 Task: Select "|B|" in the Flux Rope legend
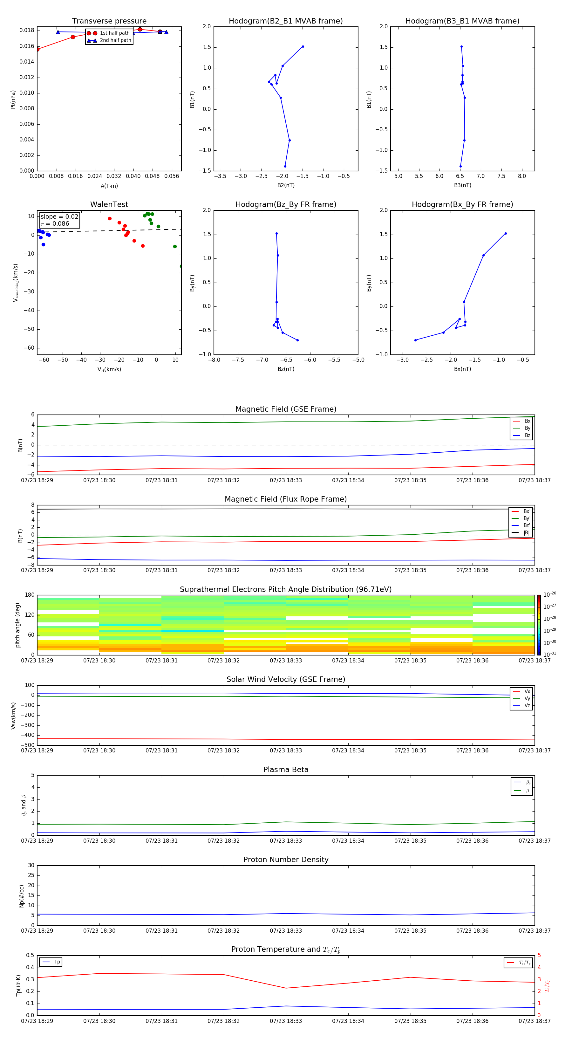point(521,533)
